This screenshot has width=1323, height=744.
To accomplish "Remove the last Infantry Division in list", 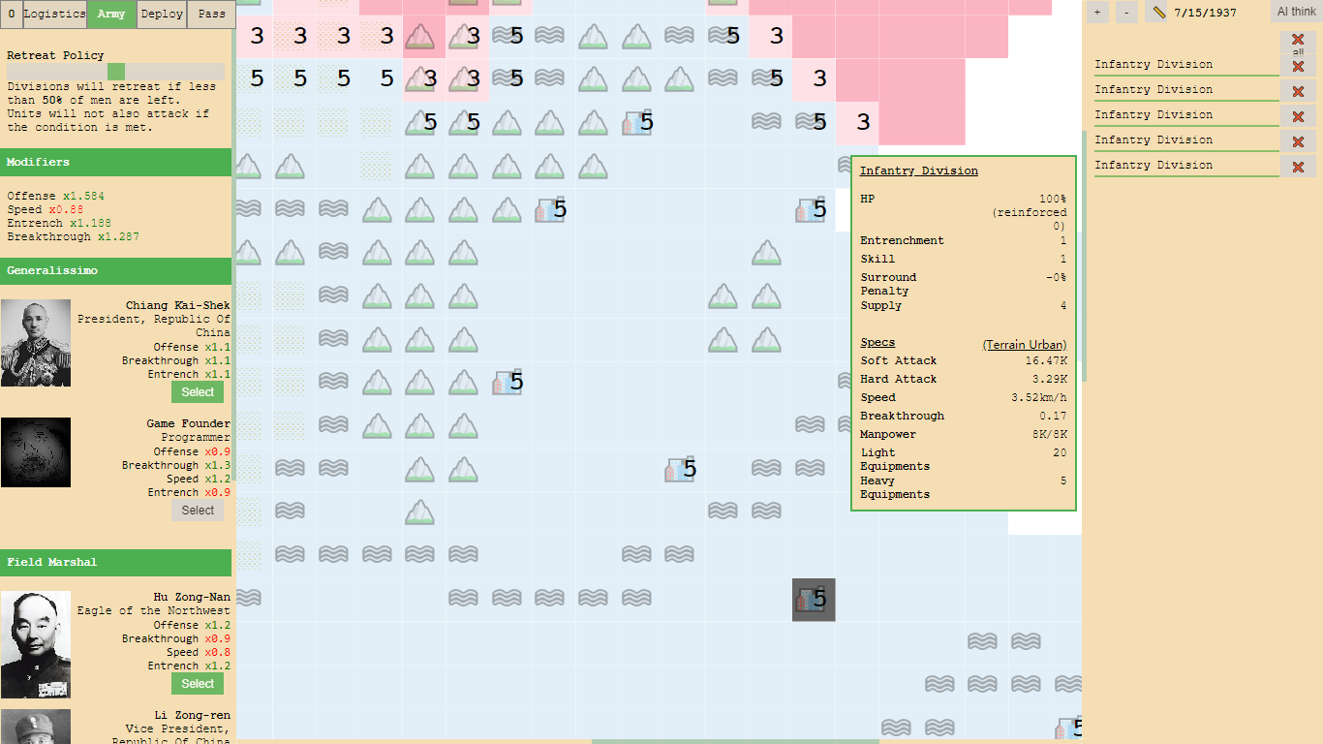I will (1298, 167).
